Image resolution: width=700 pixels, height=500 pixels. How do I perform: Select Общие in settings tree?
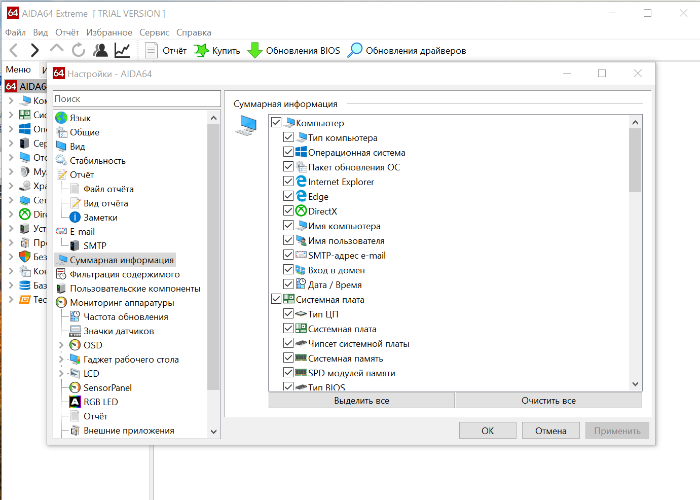84,132
